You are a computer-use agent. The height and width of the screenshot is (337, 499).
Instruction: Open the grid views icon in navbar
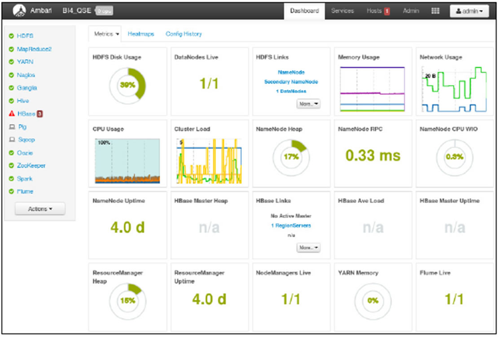435,11
